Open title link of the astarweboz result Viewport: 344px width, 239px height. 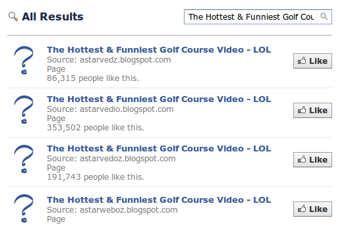(x=159, y=200)
